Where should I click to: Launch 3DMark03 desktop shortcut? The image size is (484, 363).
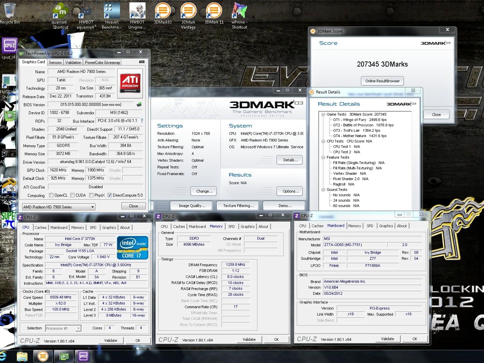pos(163,13)
